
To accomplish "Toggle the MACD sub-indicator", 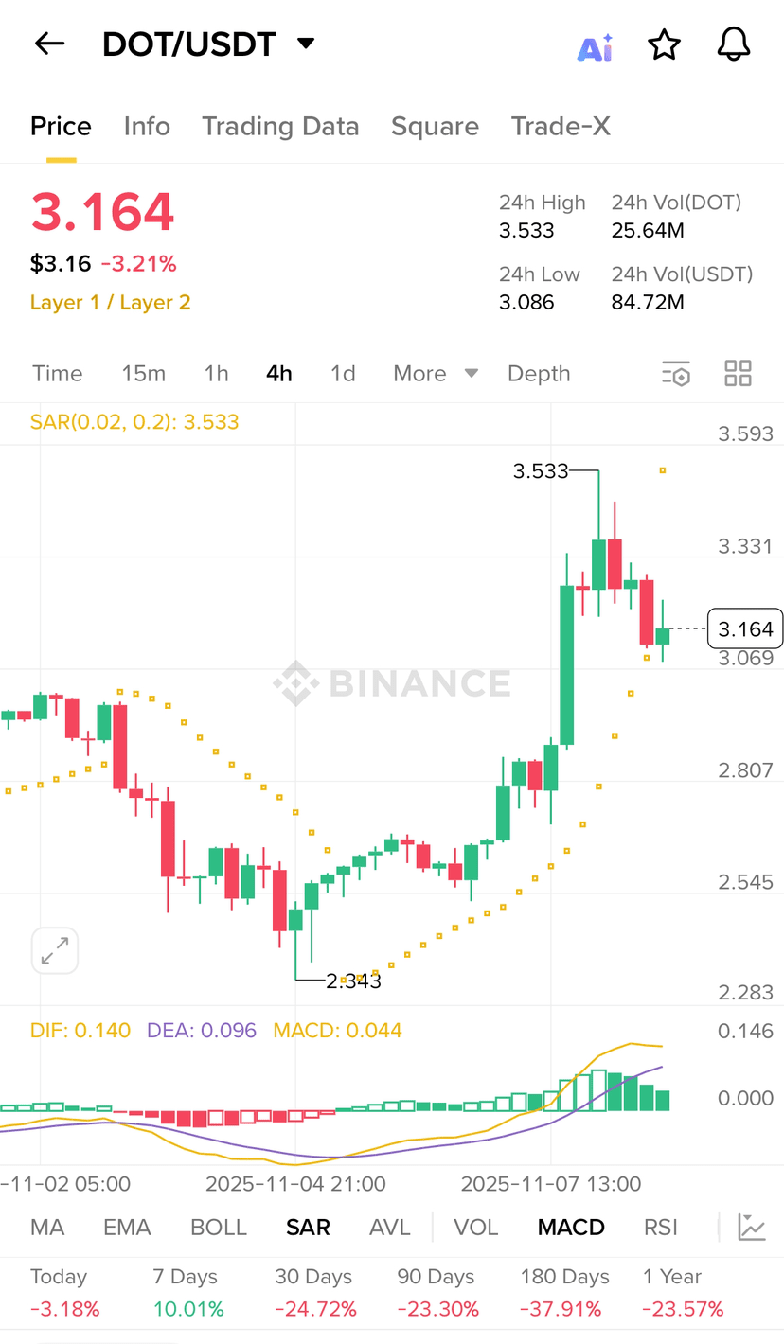I will pos(571,1228).
